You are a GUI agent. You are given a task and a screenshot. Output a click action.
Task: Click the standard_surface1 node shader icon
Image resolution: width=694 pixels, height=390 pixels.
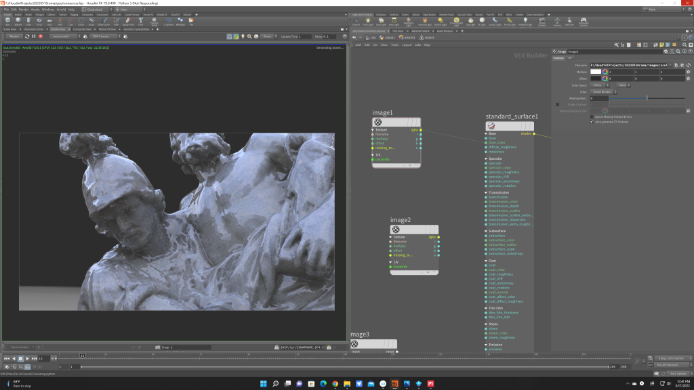491,126
